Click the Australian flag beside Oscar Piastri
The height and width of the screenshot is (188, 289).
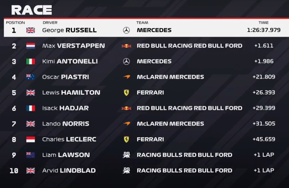click(31, 77)
